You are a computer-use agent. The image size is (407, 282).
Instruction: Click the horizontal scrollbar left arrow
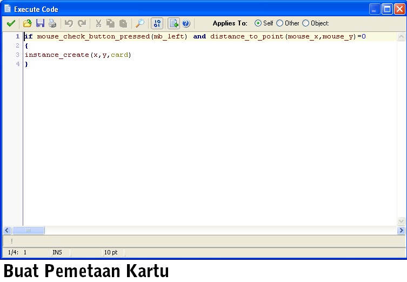[x=6, y=230]
